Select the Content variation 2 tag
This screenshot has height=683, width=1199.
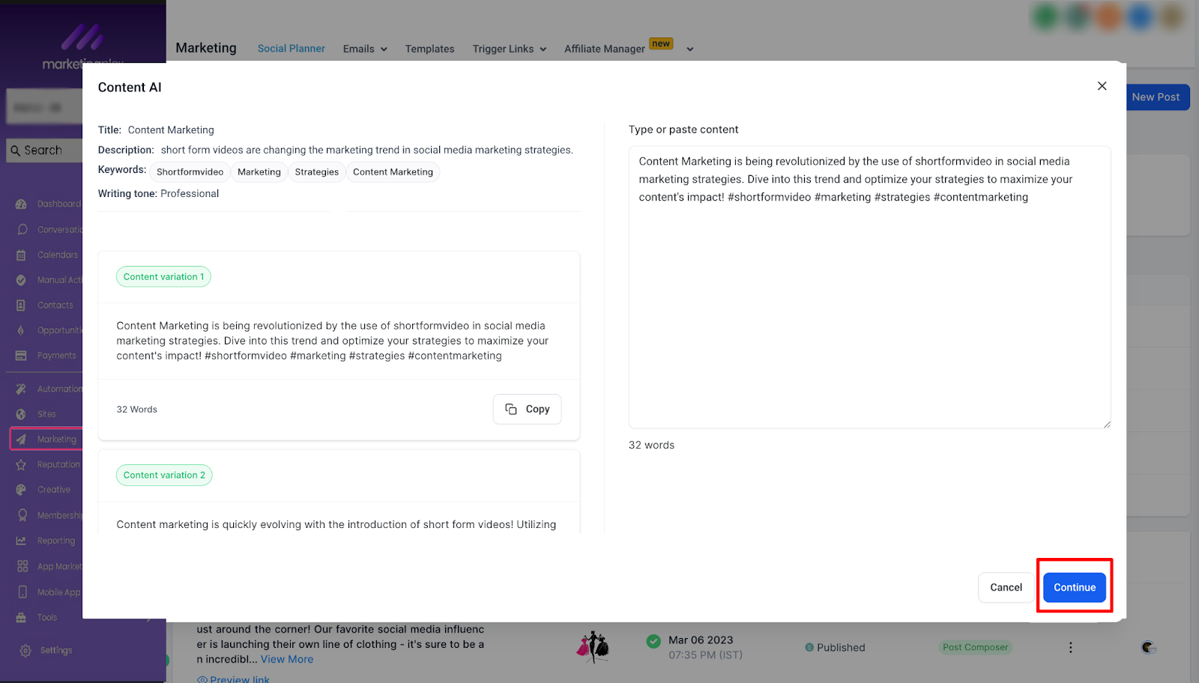tap(164, 475)
